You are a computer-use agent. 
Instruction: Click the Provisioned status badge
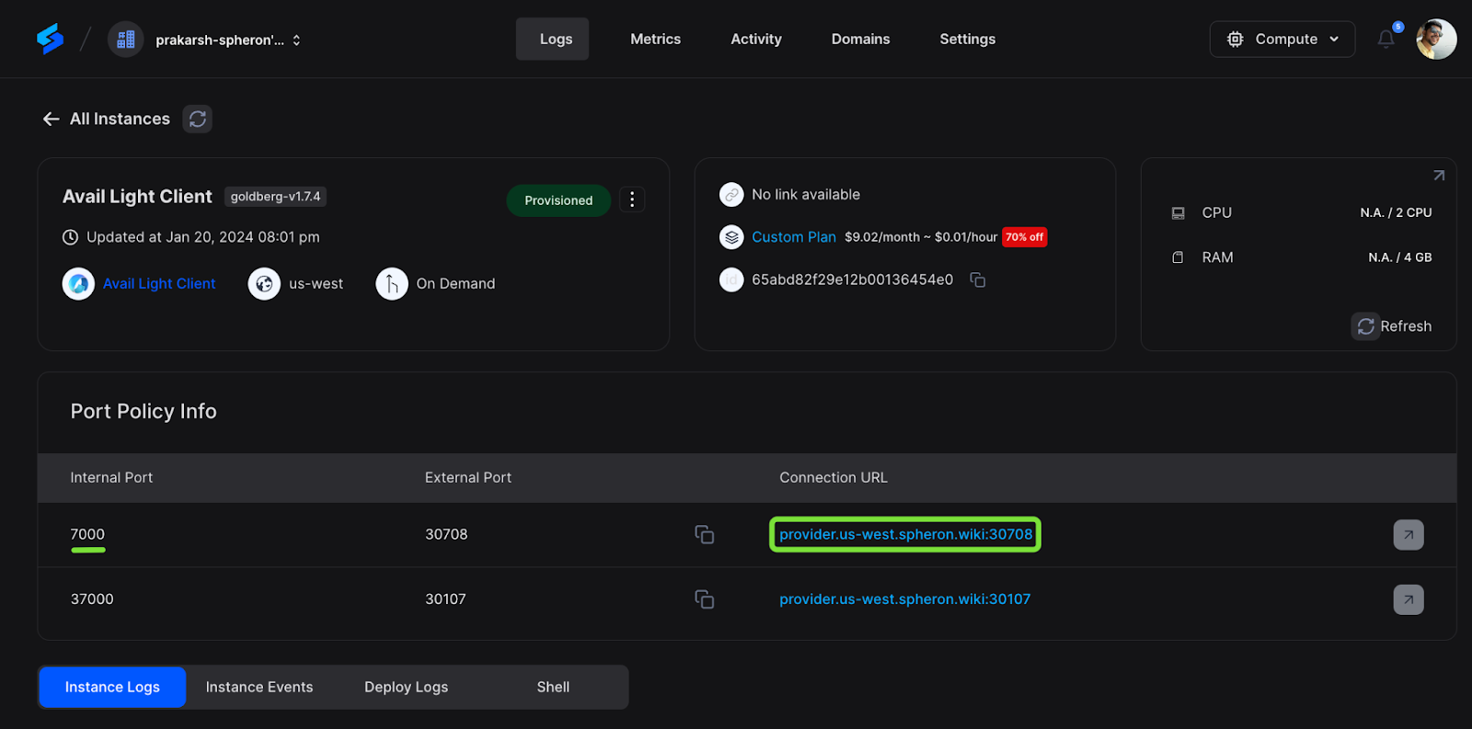click(x=558, y=200)
